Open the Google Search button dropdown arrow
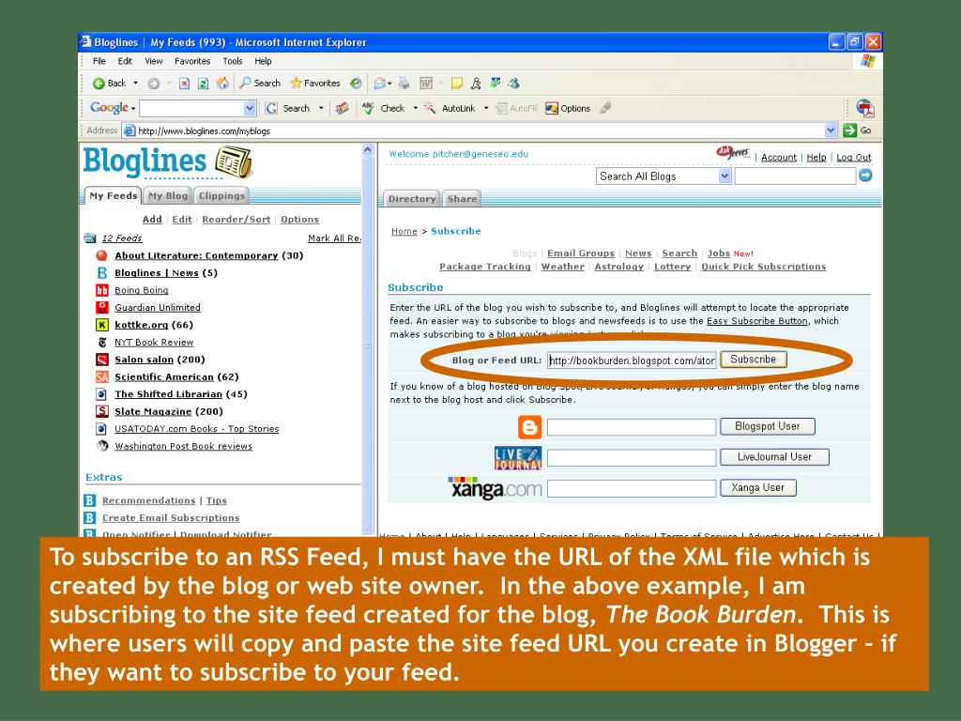This screenshot has width=961, height=721. point(321,109)
